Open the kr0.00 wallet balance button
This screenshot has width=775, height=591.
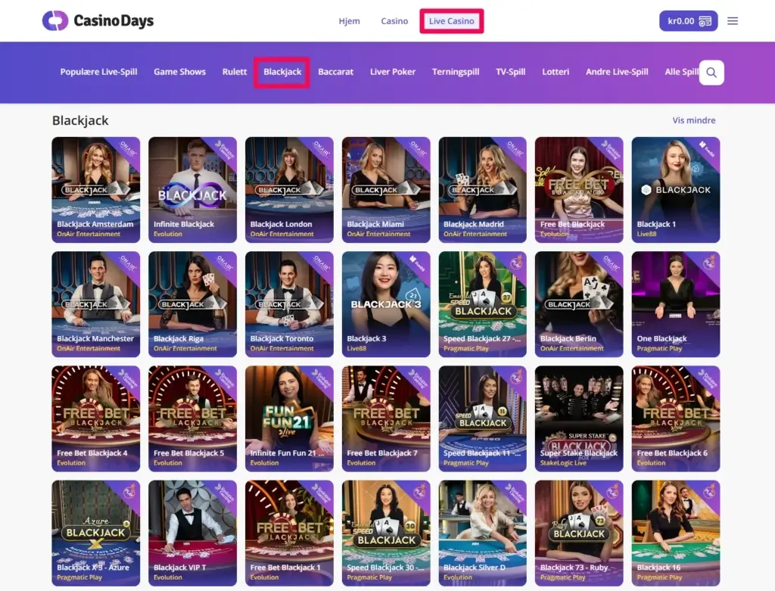(689, 20)
